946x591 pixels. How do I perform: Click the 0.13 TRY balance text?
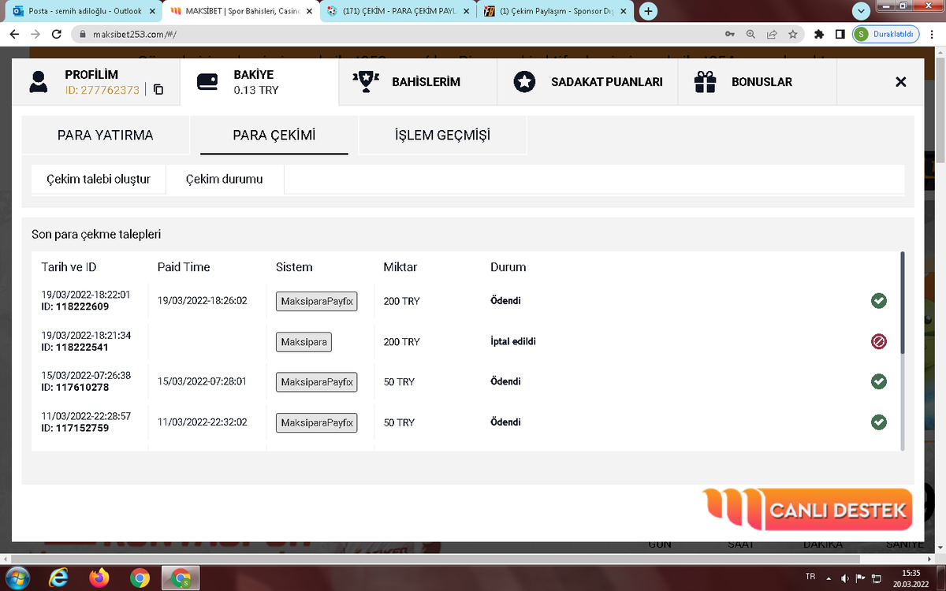pyautogui.click(x=256, y=90)
